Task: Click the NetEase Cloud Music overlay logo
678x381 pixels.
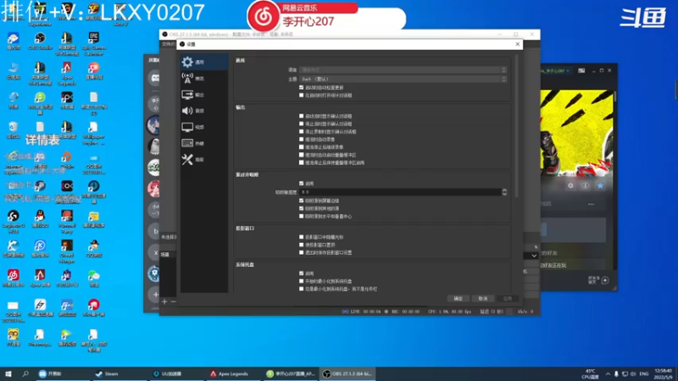Action: coord(264,16)
